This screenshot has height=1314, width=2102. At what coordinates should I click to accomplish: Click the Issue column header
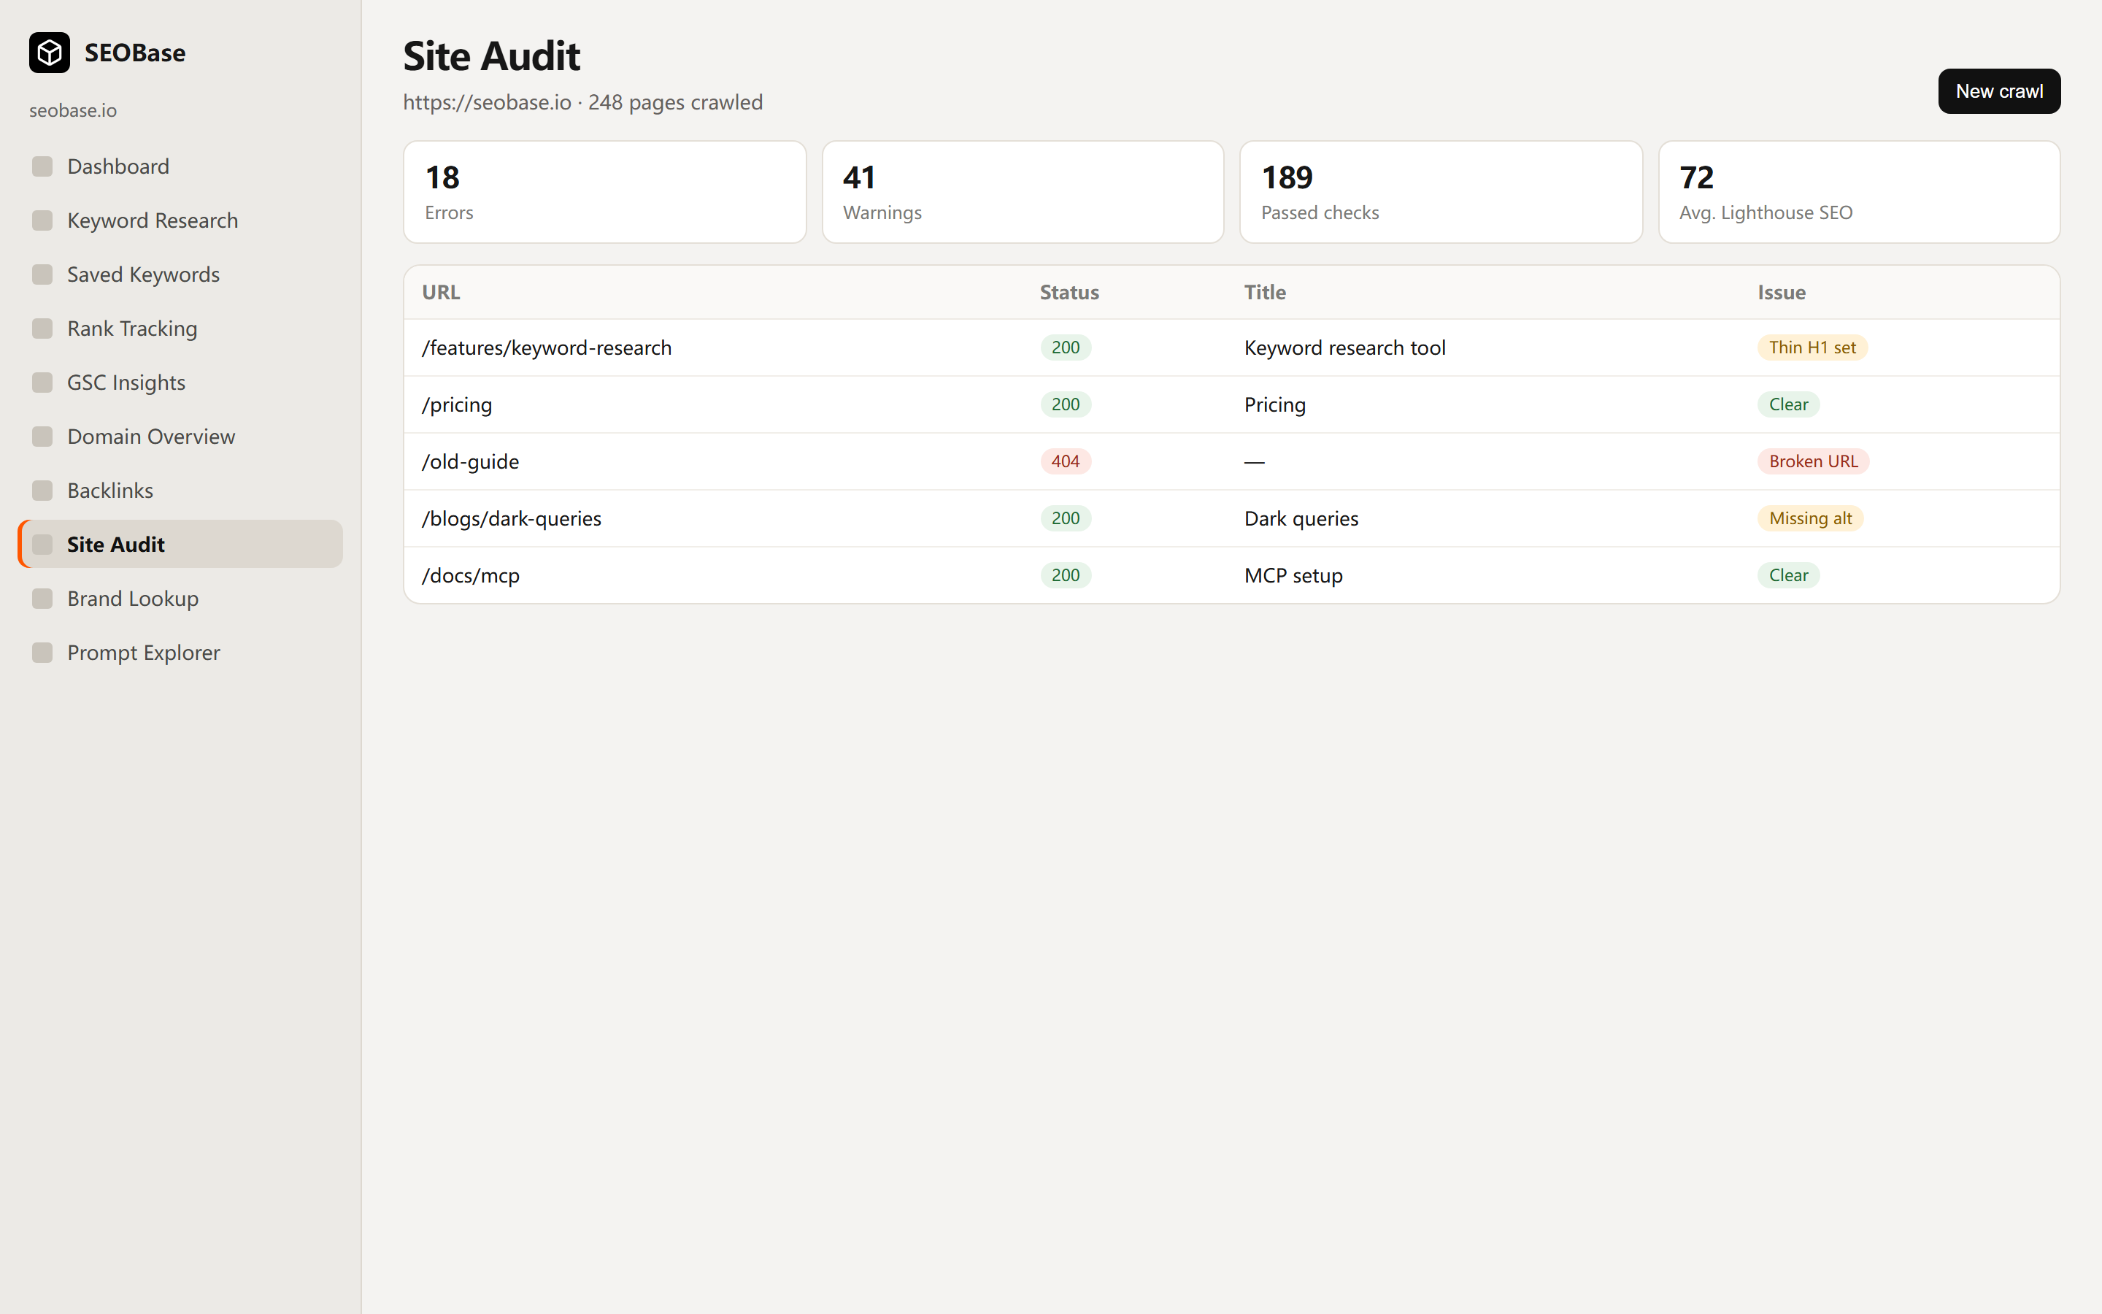[1782, 293]
